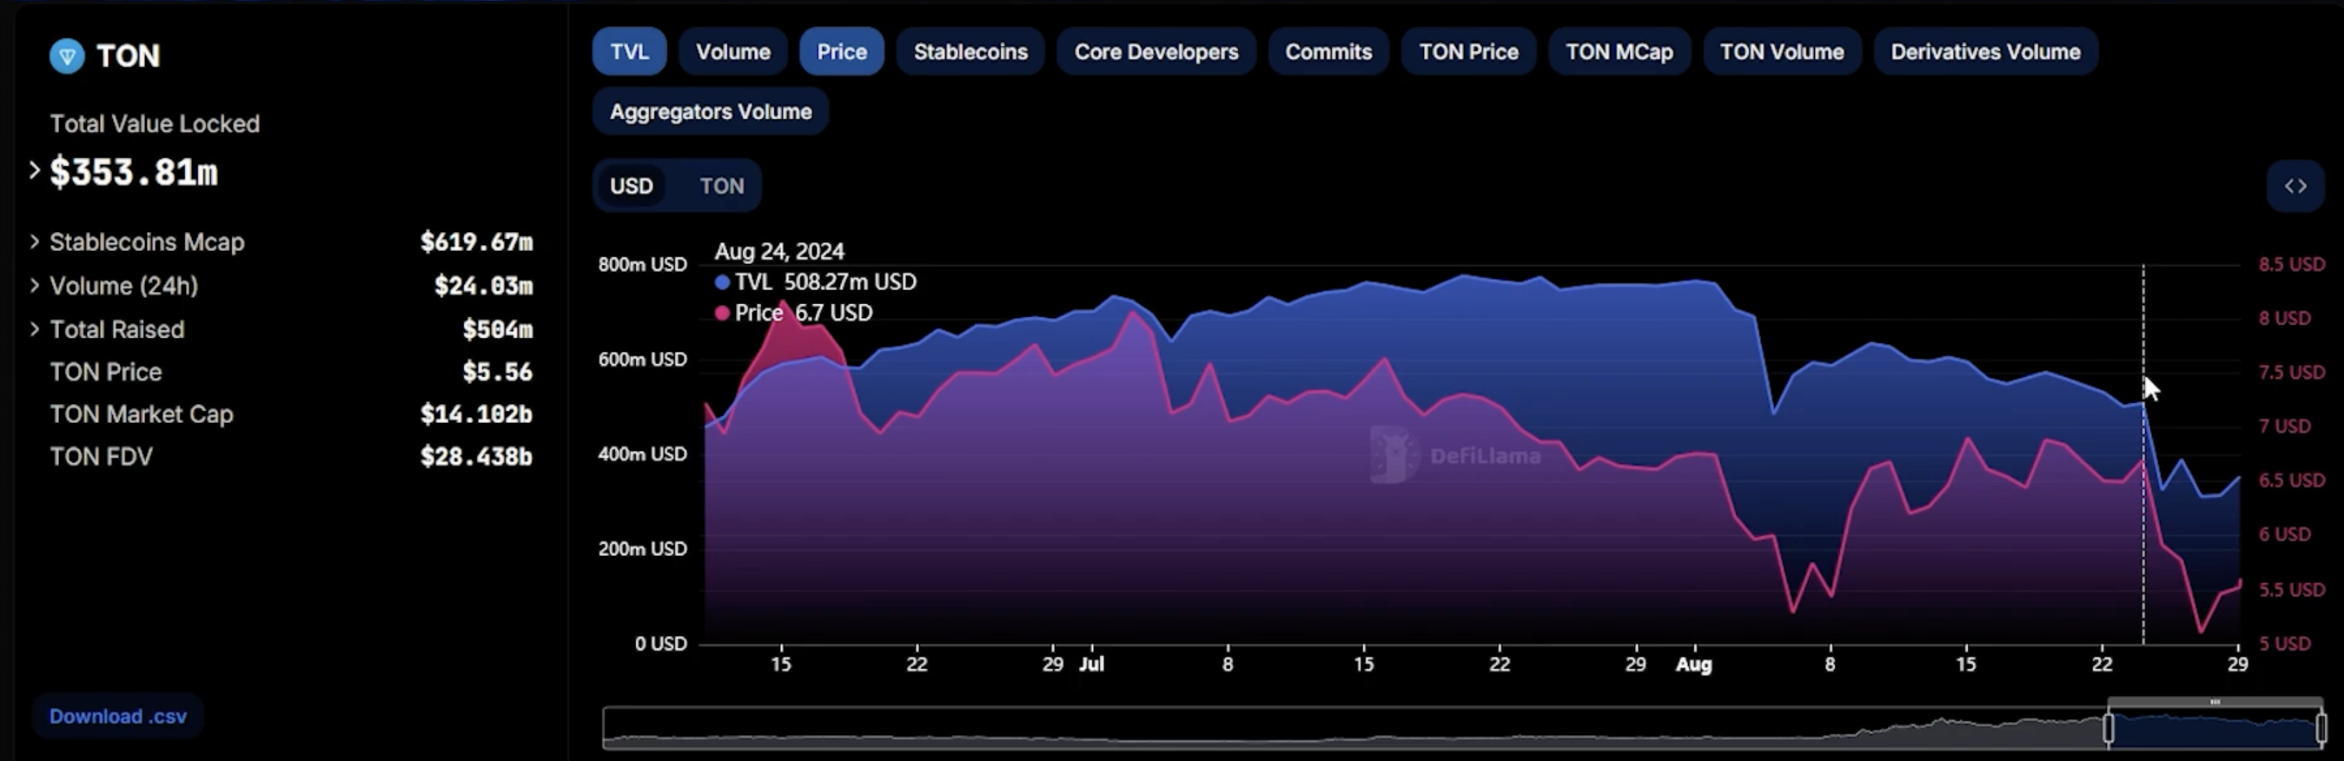Viewport: 2344px width, 761px height.
Task: Click the pink Price legend dot
Action: pos(723,313)
